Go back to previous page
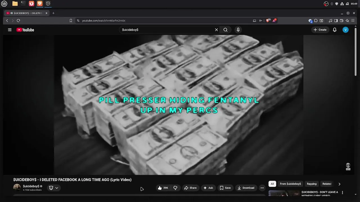The width and height of the screenshot is (360, 202). pos(7,20)
